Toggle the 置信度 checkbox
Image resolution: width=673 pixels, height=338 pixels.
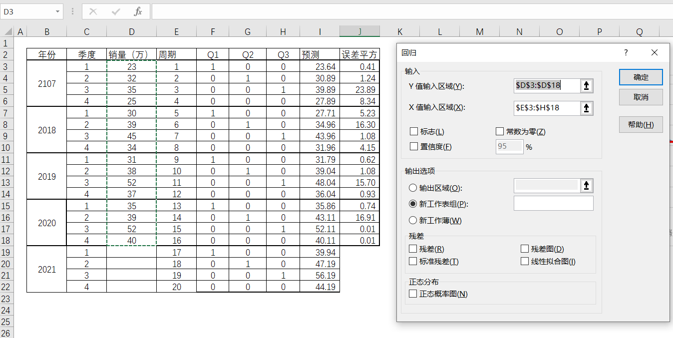click(413, 147)
